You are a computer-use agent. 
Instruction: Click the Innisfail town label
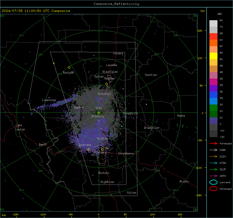coord(105,94)
